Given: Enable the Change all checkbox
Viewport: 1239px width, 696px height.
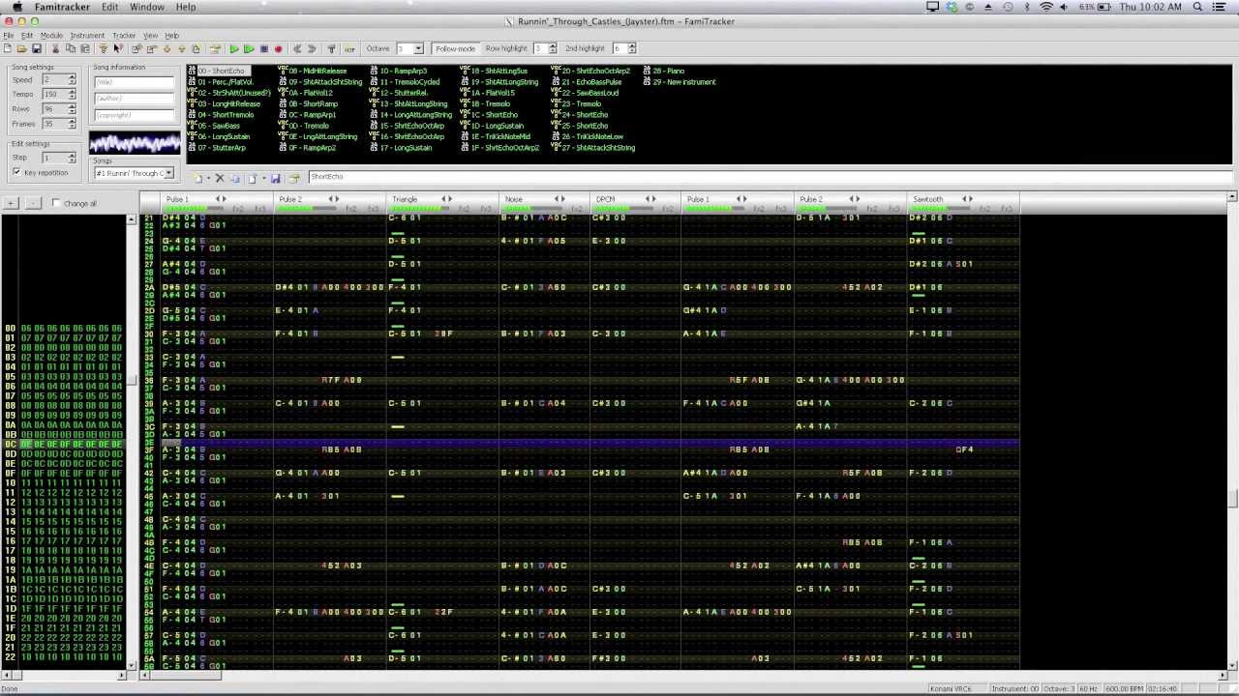Looking at the screenshot, I should (x=56, y=203).
